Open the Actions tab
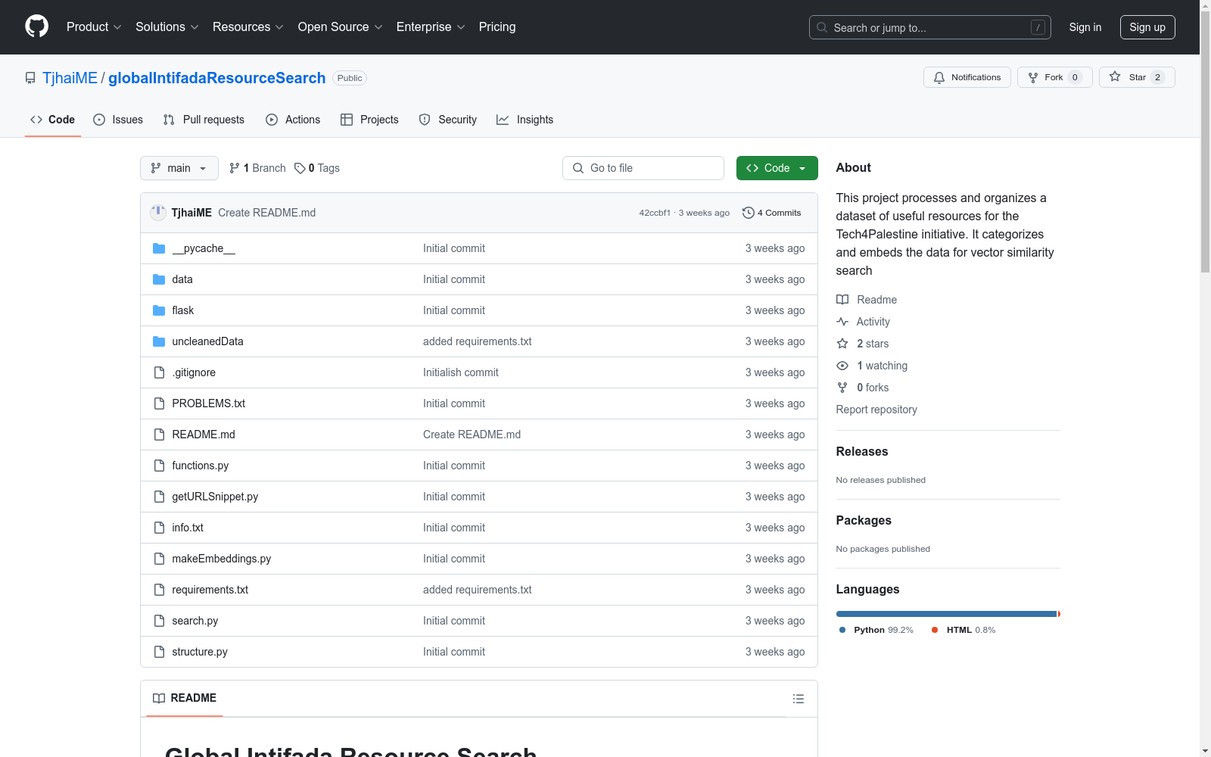This screenshot has width=1211, height=757. pos(293,120)
